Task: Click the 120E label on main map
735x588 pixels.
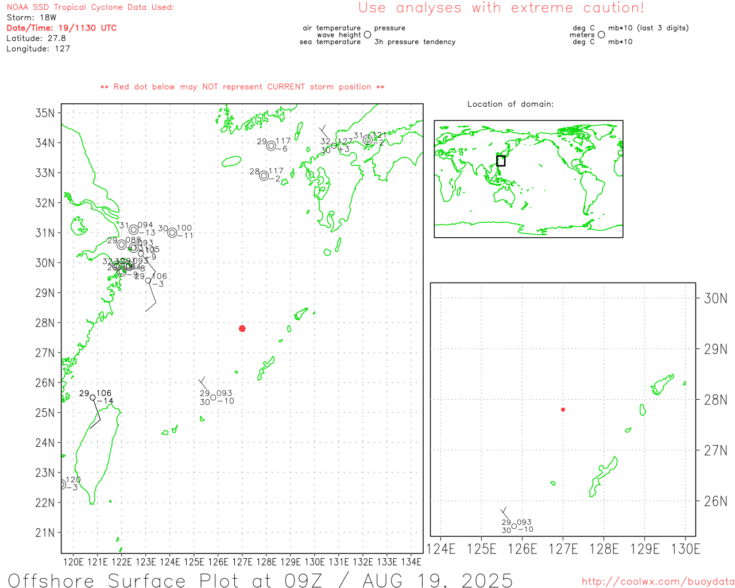Action: point(73,562)
